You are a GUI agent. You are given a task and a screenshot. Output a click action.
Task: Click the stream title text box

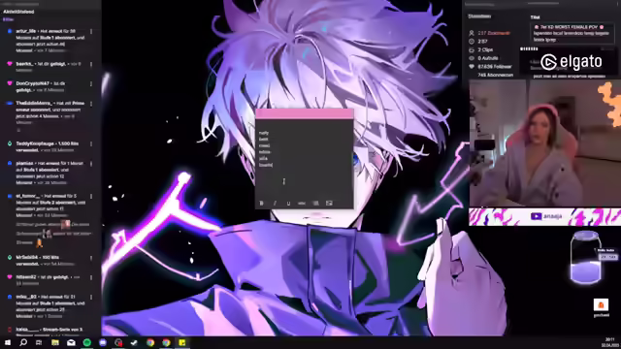point(572,33)
